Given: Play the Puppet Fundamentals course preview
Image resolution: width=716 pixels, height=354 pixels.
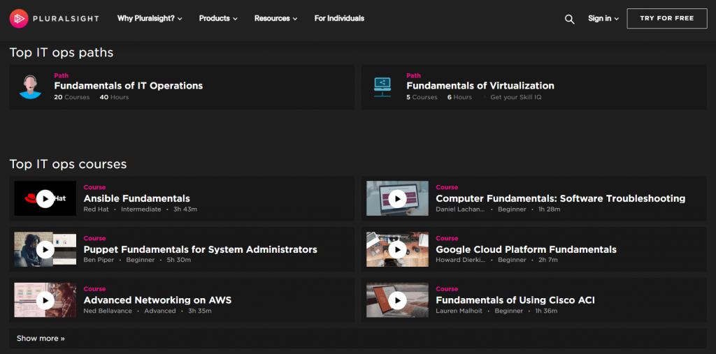Looking at the screenshot, I should [x=45, y=249].
